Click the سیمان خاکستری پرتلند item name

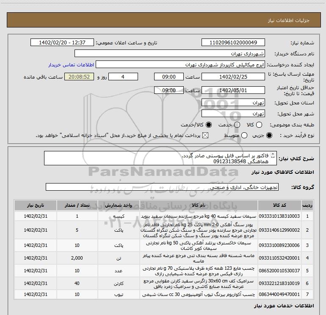coord(199,245)
